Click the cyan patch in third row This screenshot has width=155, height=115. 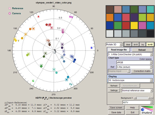pyautogui.click(x=150, y=25)
